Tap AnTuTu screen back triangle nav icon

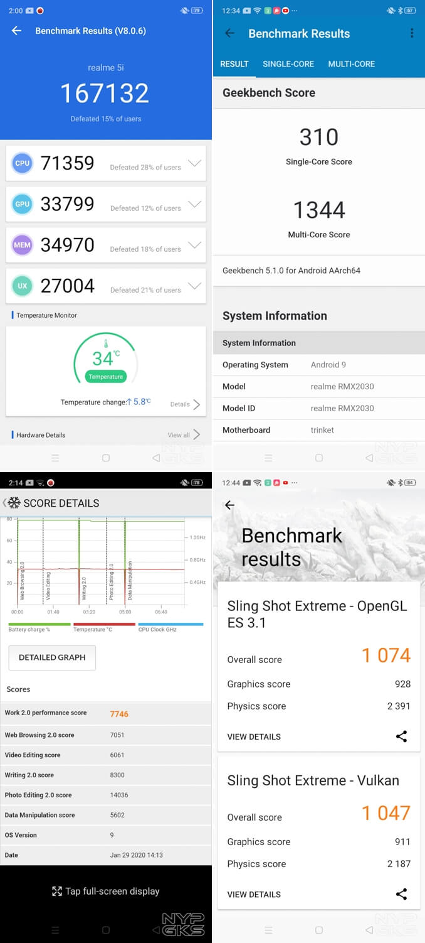156,458
